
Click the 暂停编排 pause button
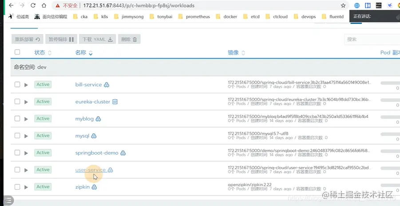pyautogui.click(x=61, y=39)
